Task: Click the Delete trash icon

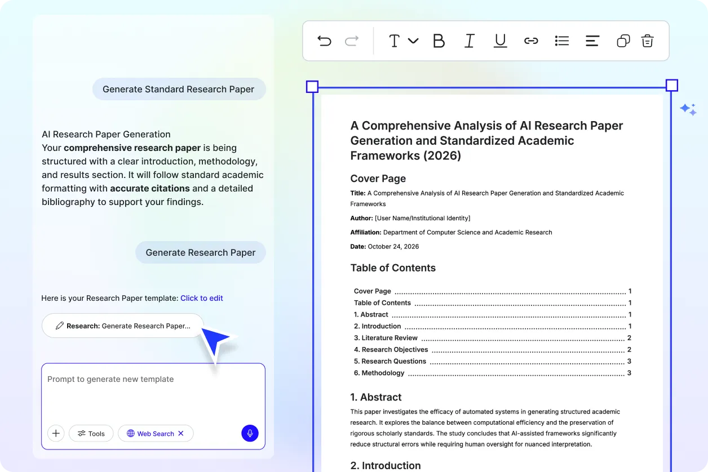Action: (647, 41)
